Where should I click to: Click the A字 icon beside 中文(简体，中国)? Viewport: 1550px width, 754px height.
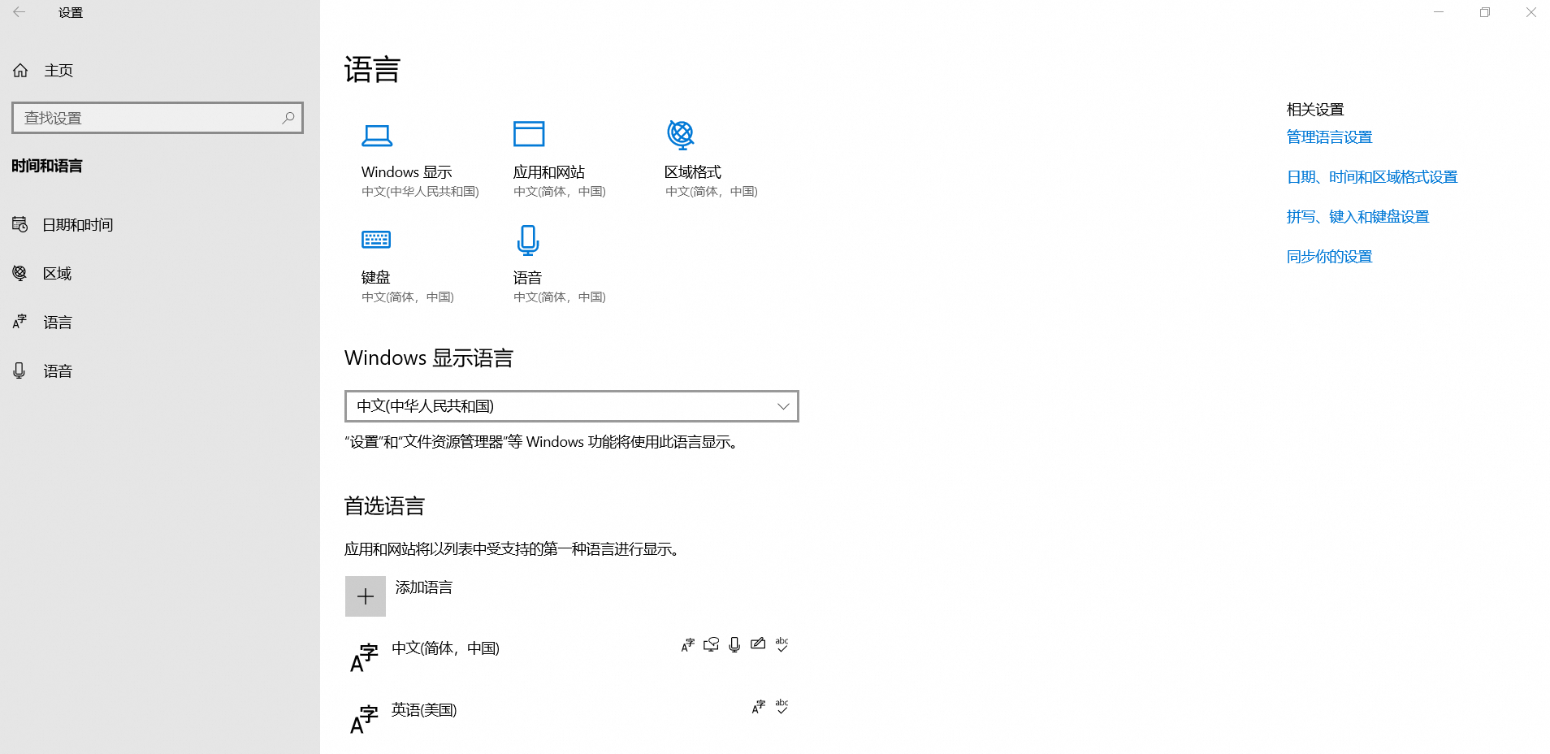pyautogui.click(x=364, y=658)
